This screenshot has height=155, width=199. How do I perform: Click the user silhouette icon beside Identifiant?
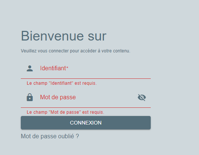(x=30, y=68)
